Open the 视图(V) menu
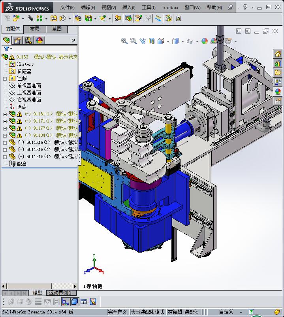The height and width of the screenshot is (317, 284). [x=109, y=8]
